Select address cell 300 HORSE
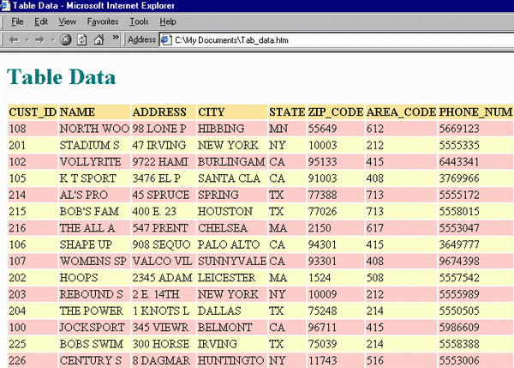514x368 pixels. (x=164, y=344)
